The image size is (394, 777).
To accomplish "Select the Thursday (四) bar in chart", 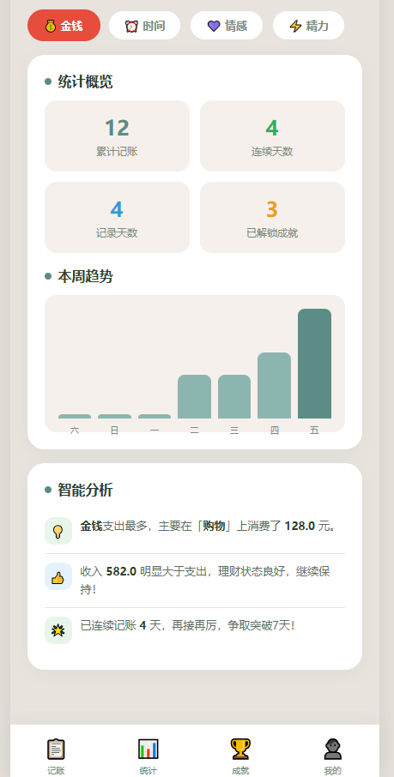I will pos(275,386).
